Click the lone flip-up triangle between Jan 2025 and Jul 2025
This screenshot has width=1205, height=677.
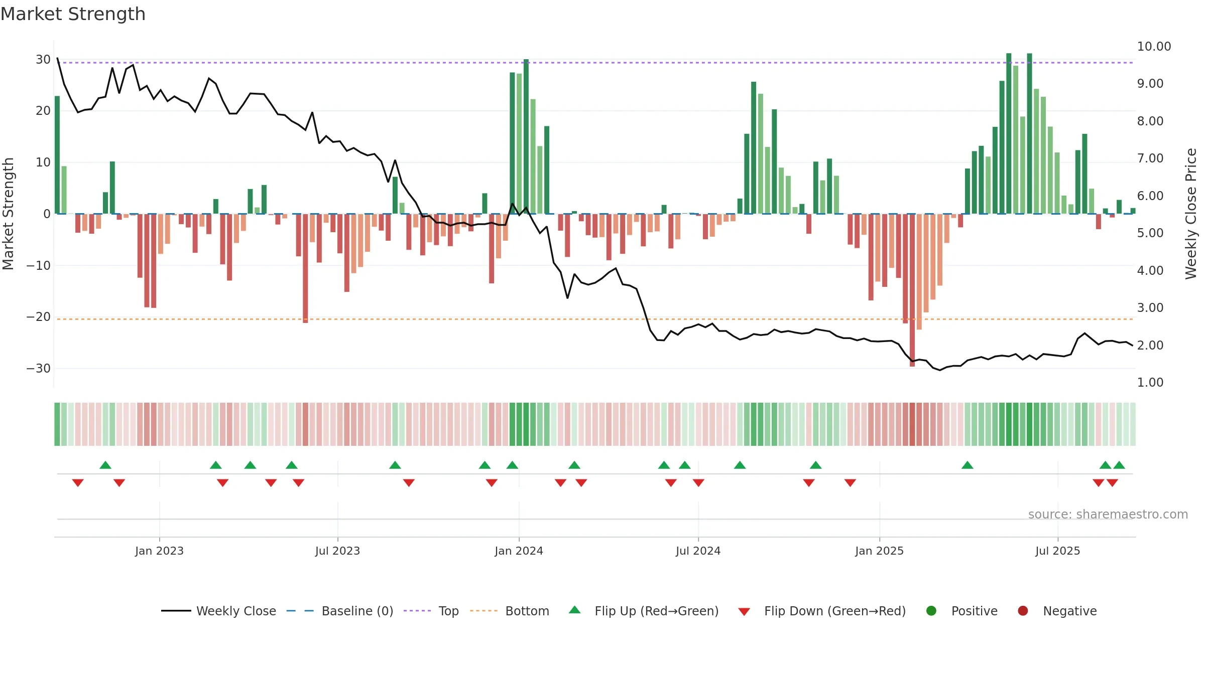click(968, 465)
